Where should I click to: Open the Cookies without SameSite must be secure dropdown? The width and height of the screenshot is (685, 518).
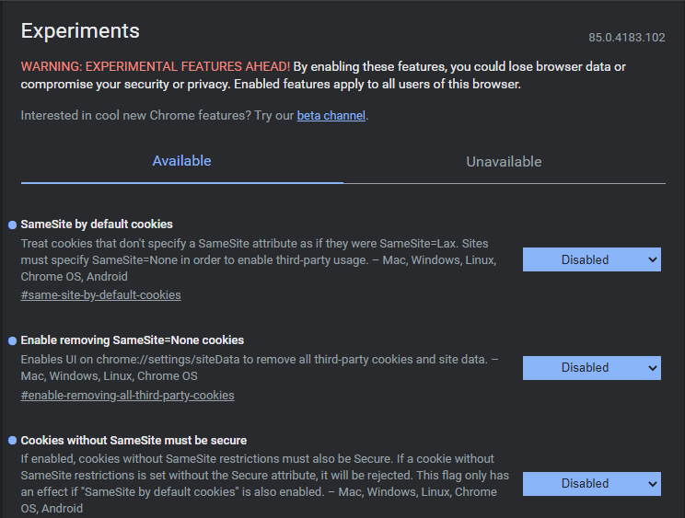point(591,483)
